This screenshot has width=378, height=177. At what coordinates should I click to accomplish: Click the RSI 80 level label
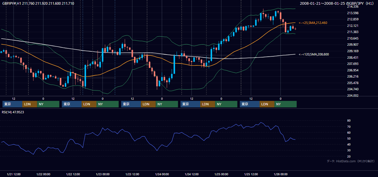[349, 121]
